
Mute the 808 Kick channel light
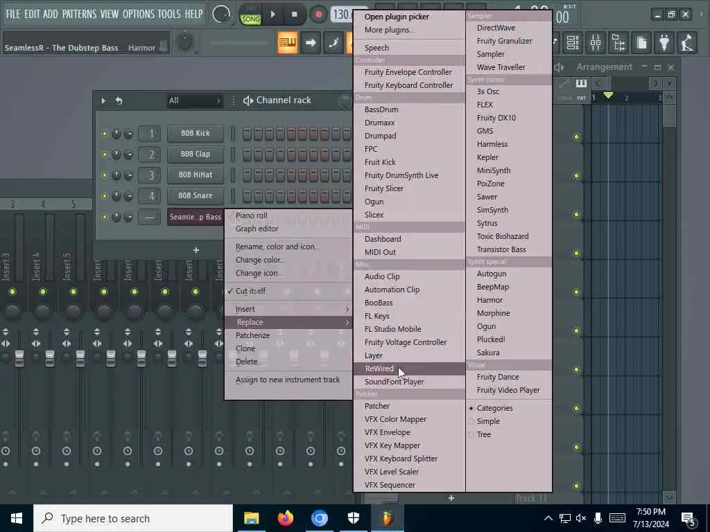coord(105,134)
